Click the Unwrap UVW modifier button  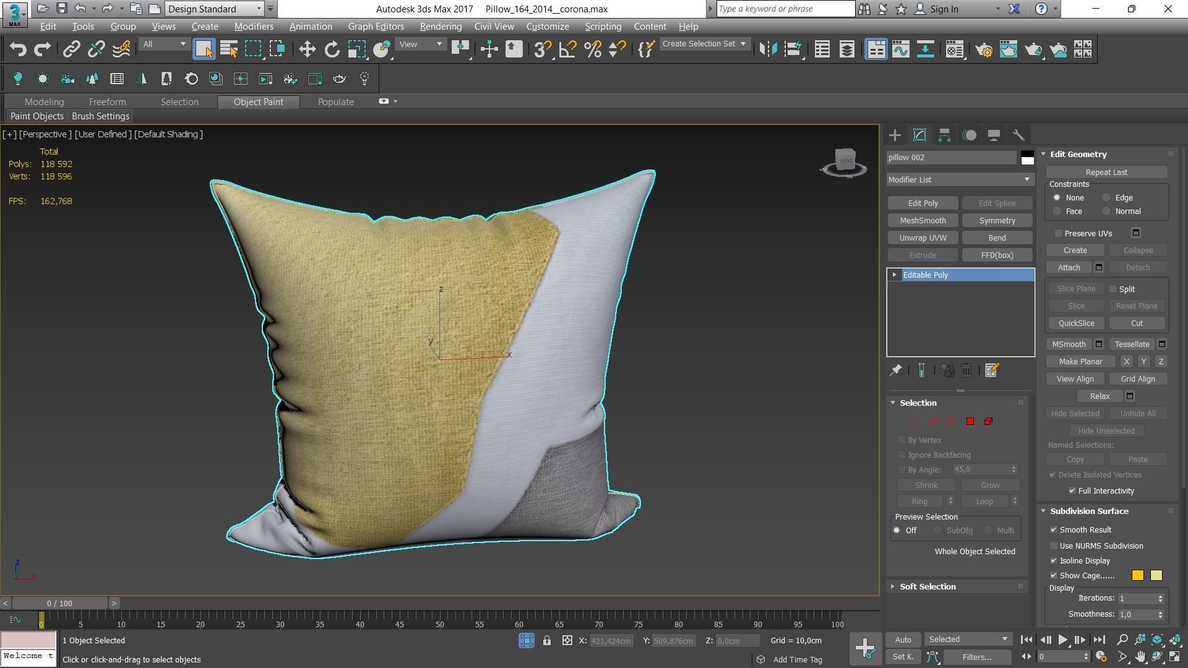point(923,238)
